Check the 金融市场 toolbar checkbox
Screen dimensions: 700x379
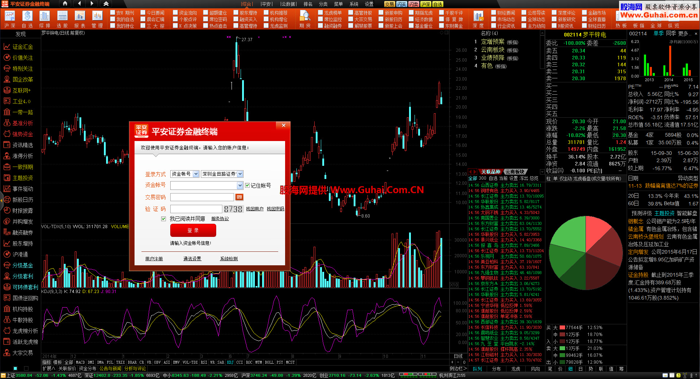584,13
